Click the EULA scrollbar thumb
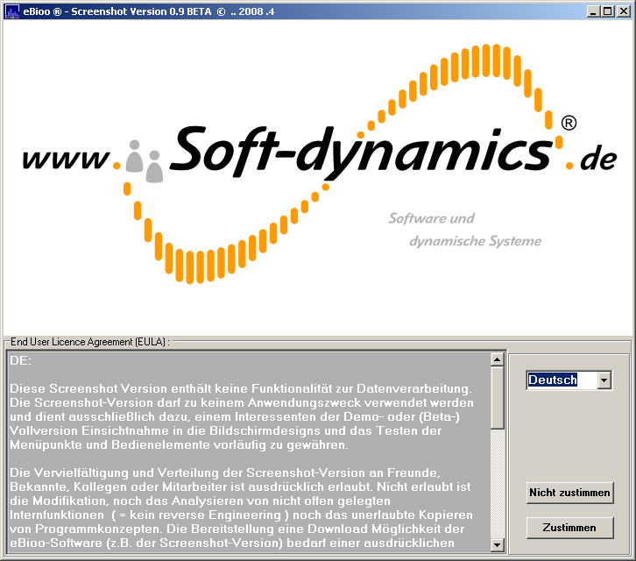The height and width of the screenshot is (561, 636). coord(497,398)
